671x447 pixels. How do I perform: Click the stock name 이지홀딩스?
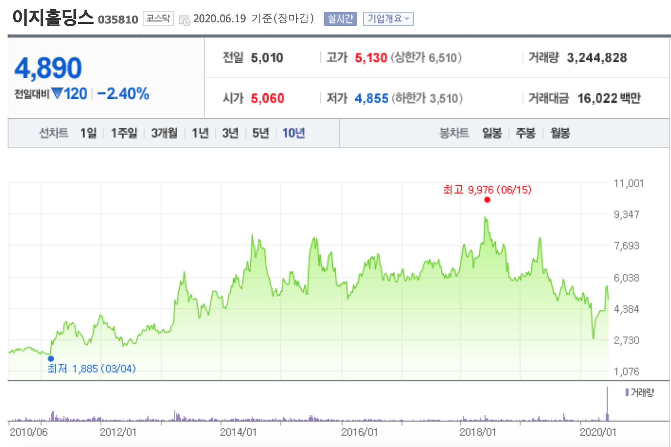coord(53,17)
